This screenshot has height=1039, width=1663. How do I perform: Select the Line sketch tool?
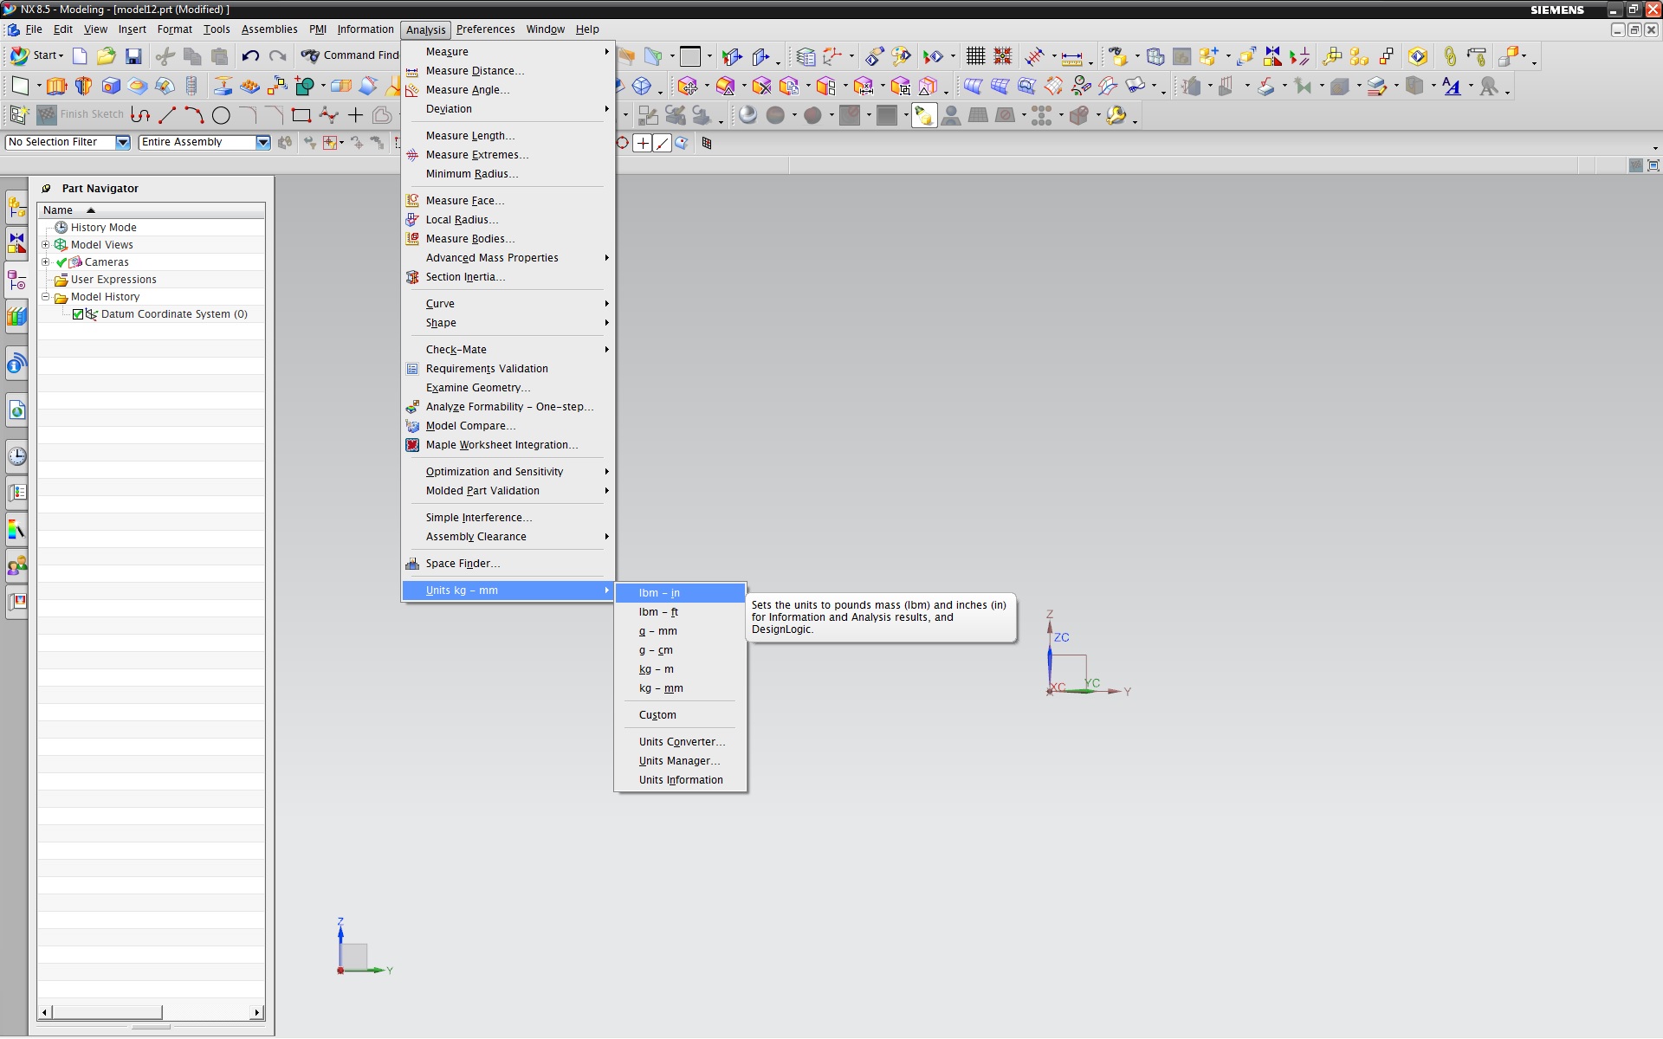click(x=167, y=115)
